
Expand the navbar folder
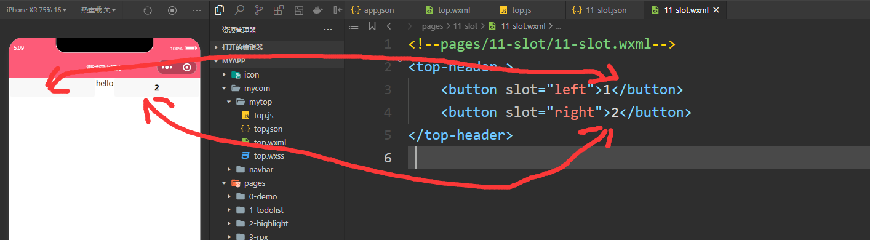[277, 169]
